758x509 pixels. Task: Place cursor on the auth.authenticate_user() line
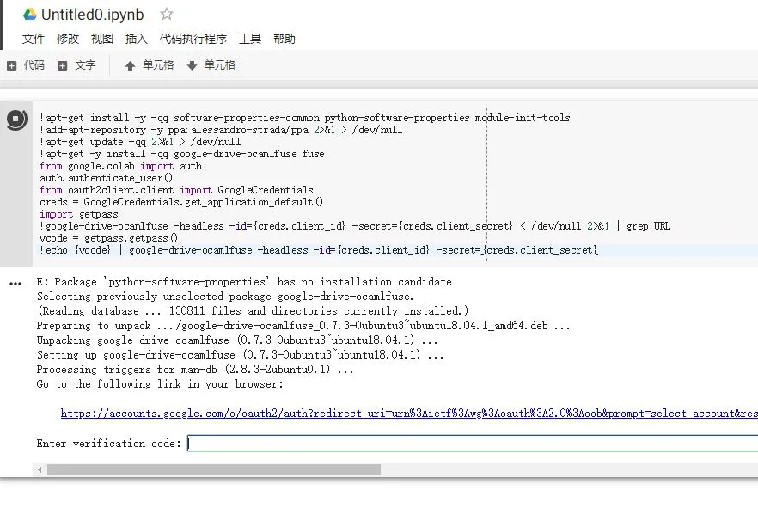pos(106,178)
